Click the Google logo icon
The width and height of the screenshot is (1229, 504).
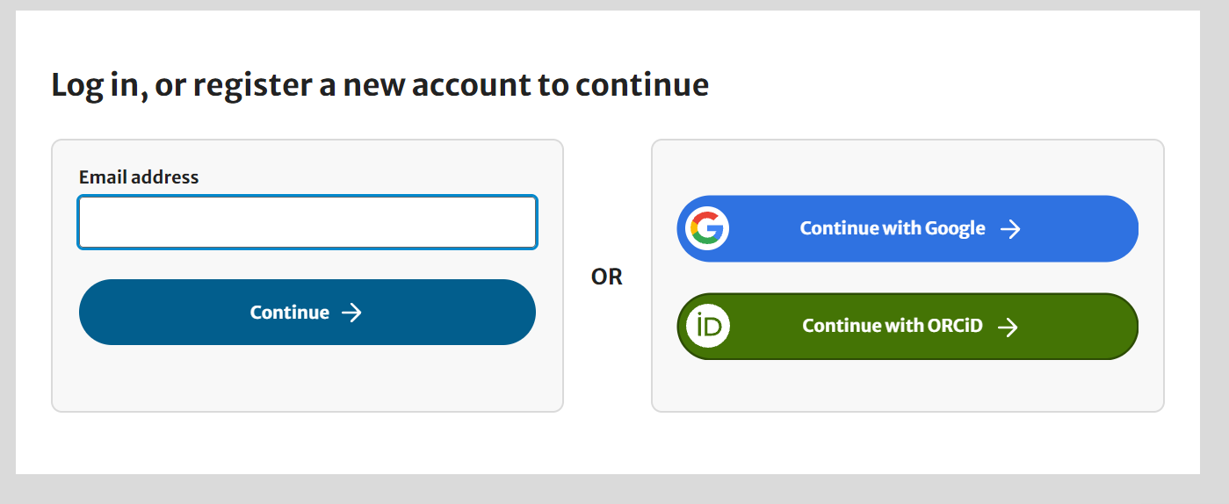[x=707, y=228]
